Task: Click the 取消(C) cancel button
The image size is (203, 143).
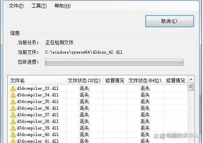Action: coord(169,21)
